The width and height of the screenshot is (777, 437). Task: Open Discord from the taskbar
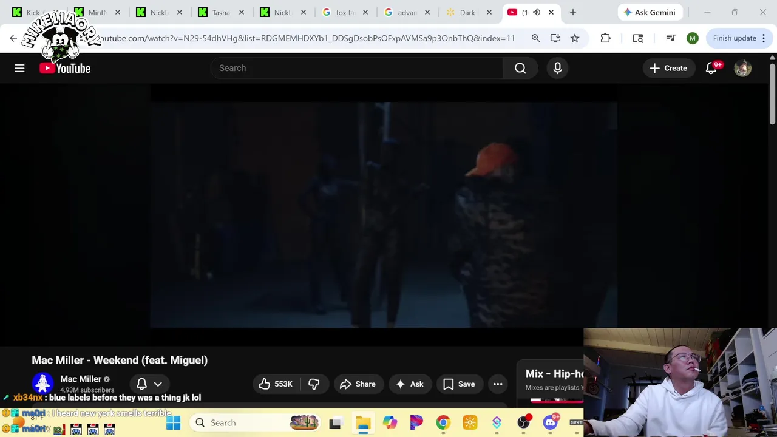(550, 422)
